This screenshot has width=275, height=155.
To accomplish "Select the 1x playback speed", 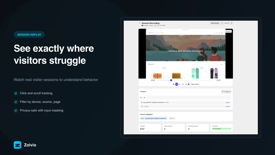I will point(180,84).
